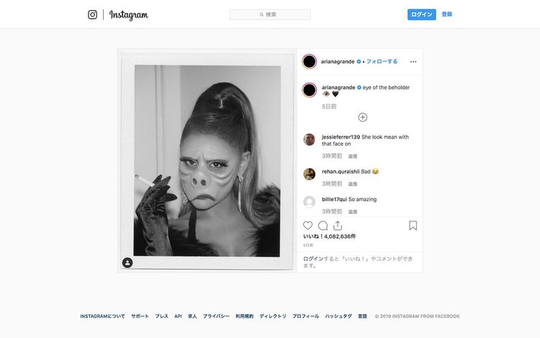
Task: Open jessieferrer139 commenter avatar
Action: (310, 140)
